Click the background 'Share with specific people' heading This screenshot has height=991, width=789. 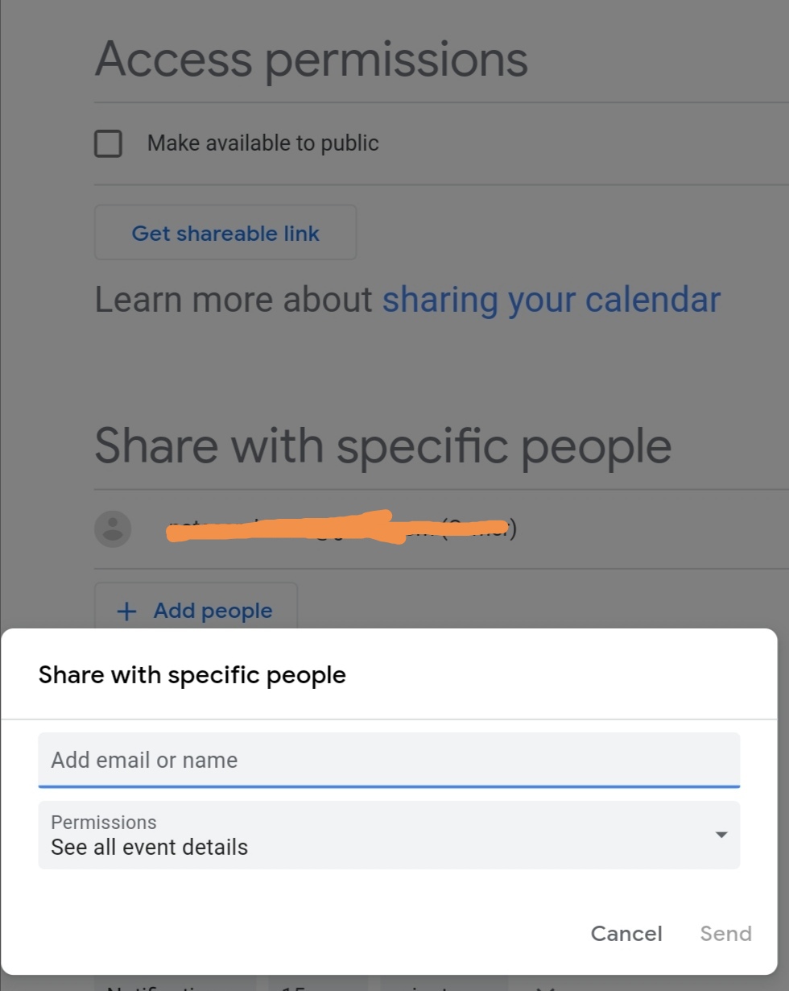coord(383,446)
